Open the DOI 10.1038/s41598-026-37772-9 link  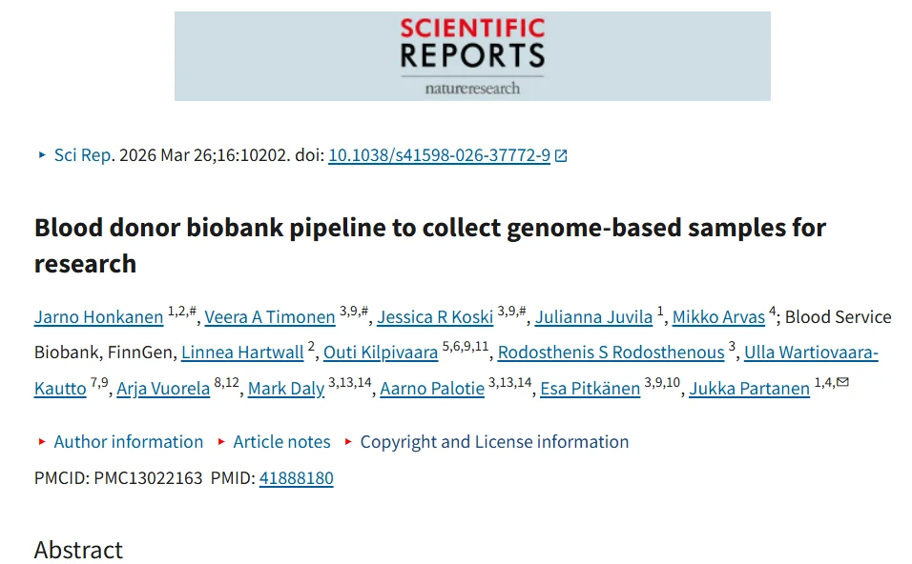coord(439,155)
